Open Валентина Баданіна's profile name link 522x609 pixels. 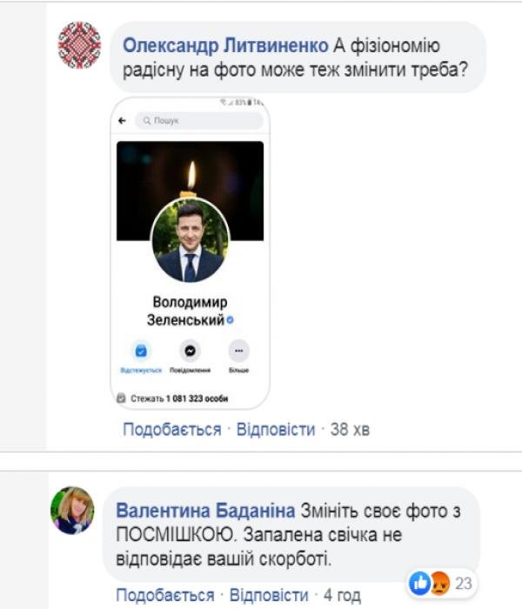(x=204, y=508)
